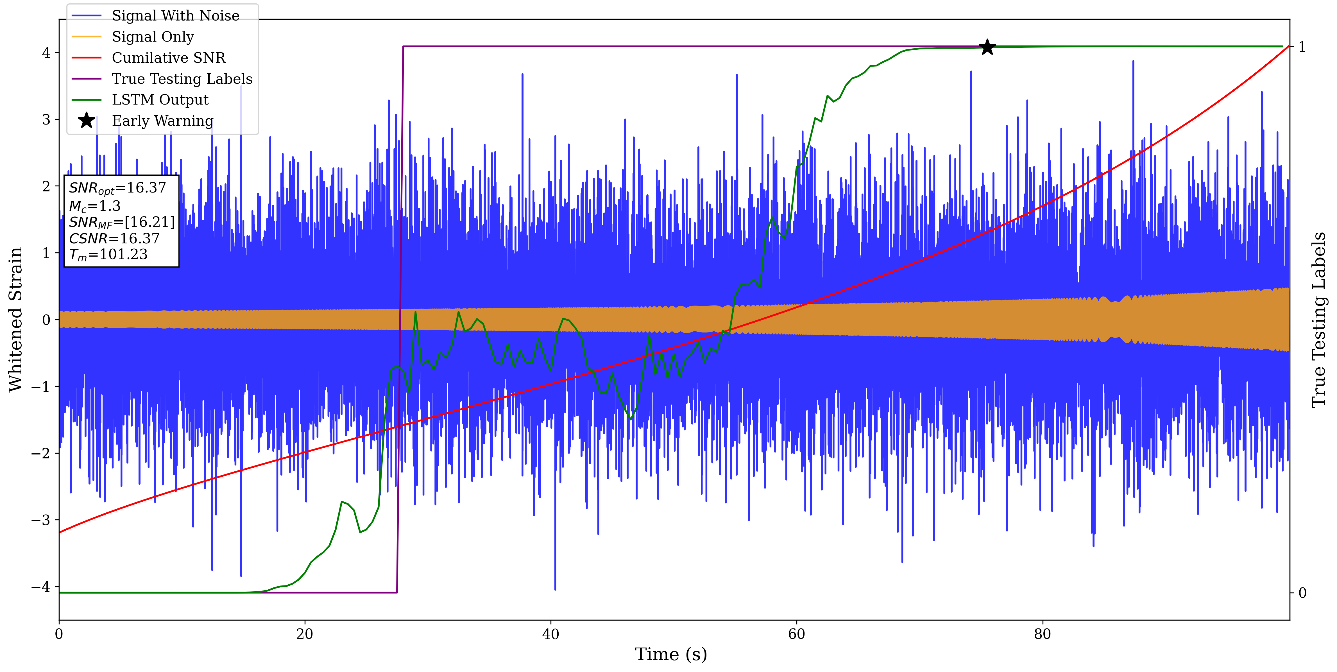Click the green line swatch in legend
Viewport: 1337px width, 672px height.
pos(86,100)
